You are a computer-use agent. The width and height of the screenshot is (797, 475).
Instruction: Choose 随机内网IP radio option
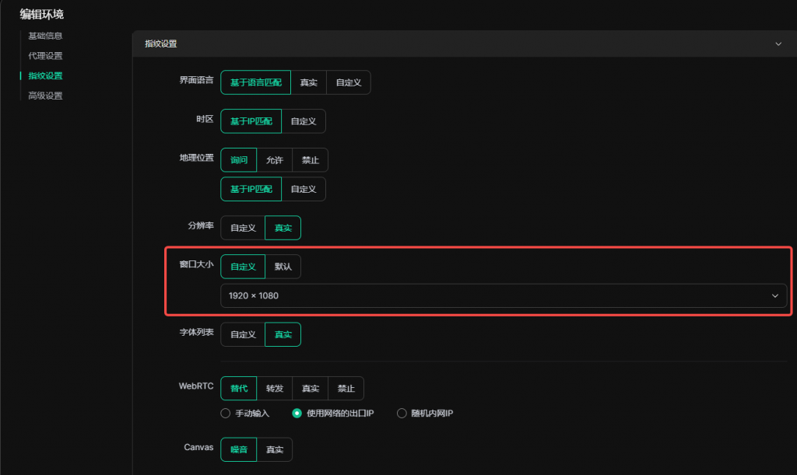402,414
